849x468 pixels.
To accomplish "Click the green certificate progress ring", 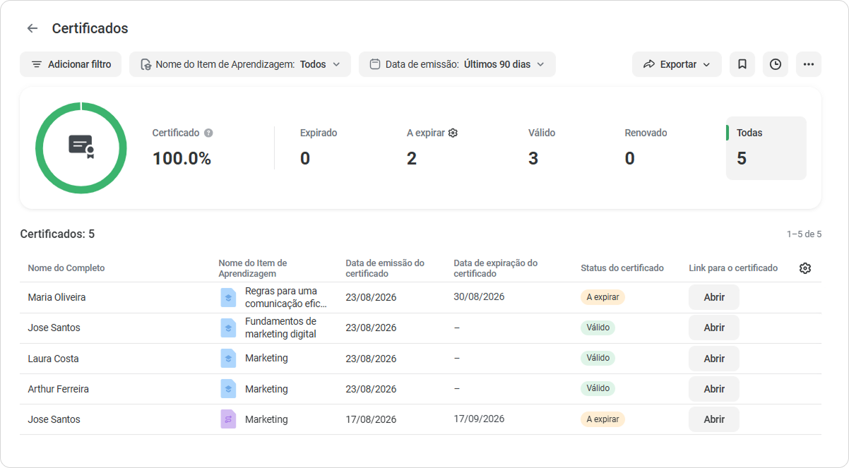I will pos(81,148).
